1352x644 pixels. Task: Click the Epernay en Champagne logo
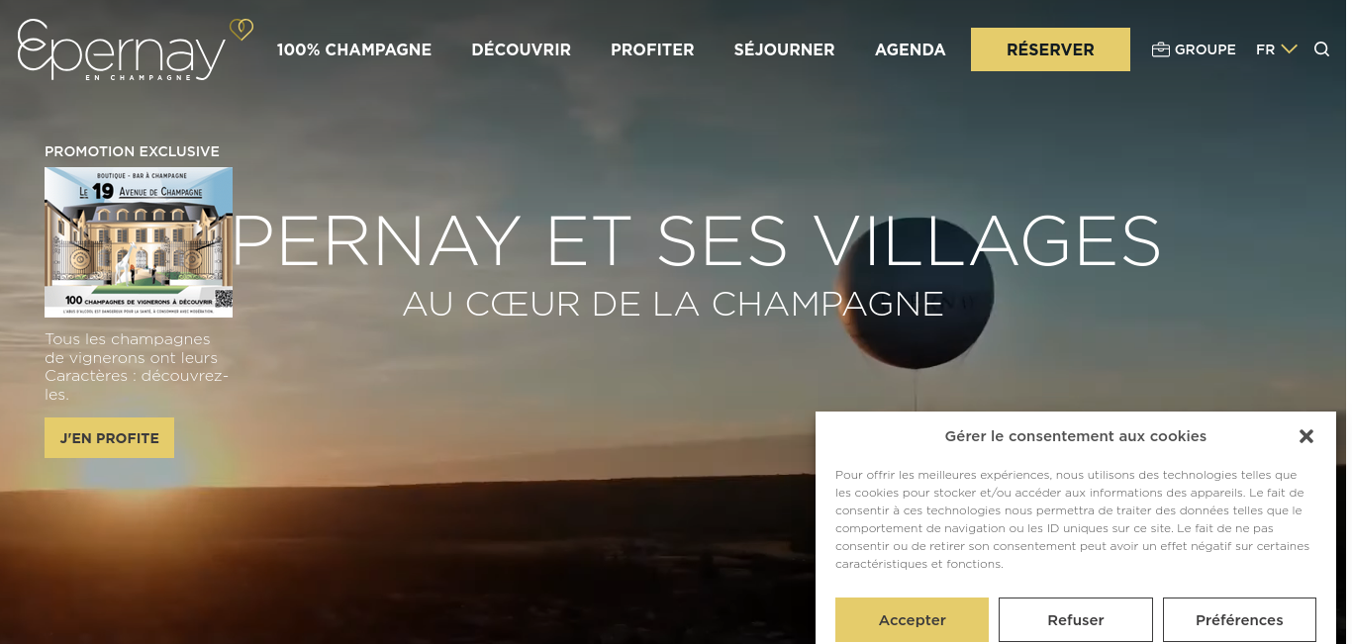pos(122,50)
